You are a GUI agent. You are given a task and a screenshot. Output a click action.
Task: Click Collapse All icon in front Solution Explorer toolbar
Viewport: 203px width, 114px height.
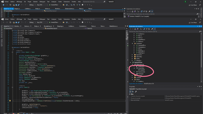point(147,29)
